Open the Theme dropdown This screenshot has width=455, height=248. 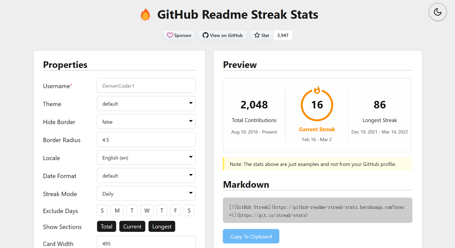coord(146,104)
